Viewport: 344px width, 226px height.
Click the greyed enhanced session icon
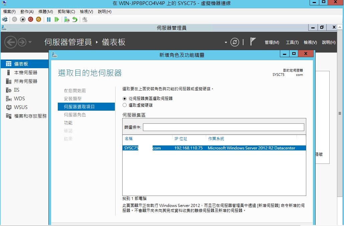point(85,19)
